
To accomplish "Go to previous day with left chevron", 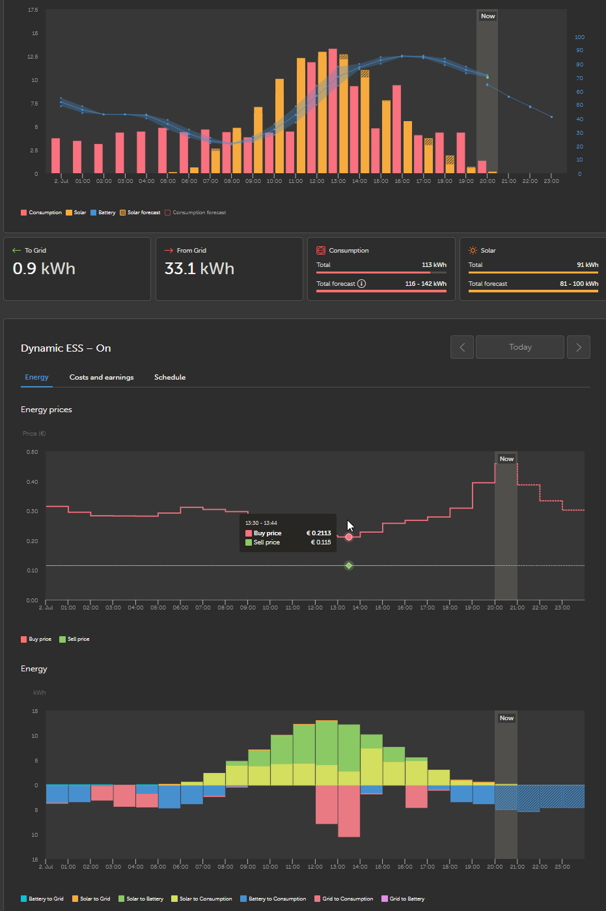I will point(462,347).
